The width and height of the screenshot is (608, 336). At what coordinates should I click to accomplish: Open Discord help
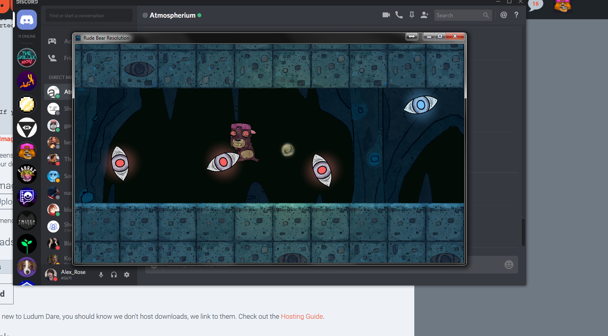516,15
